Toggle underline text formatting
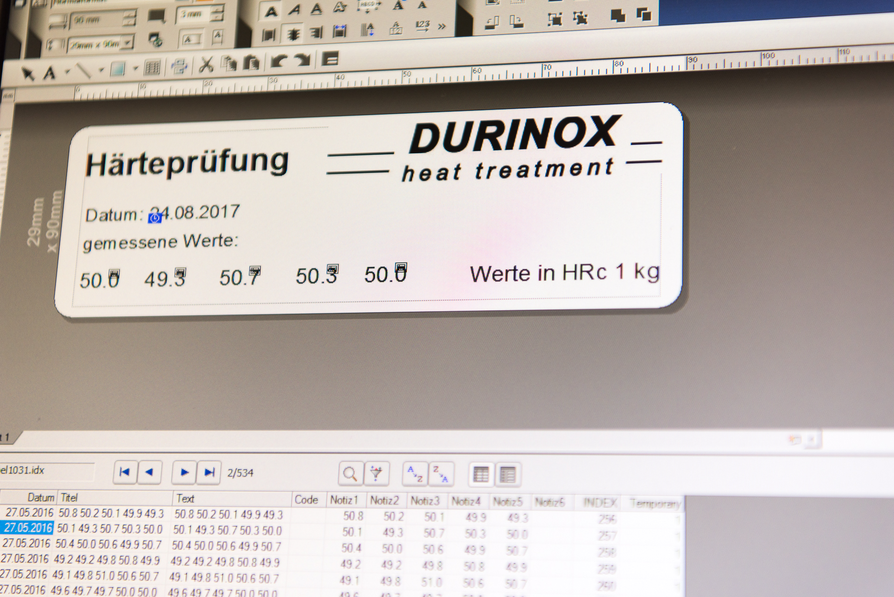 [317, 8]
